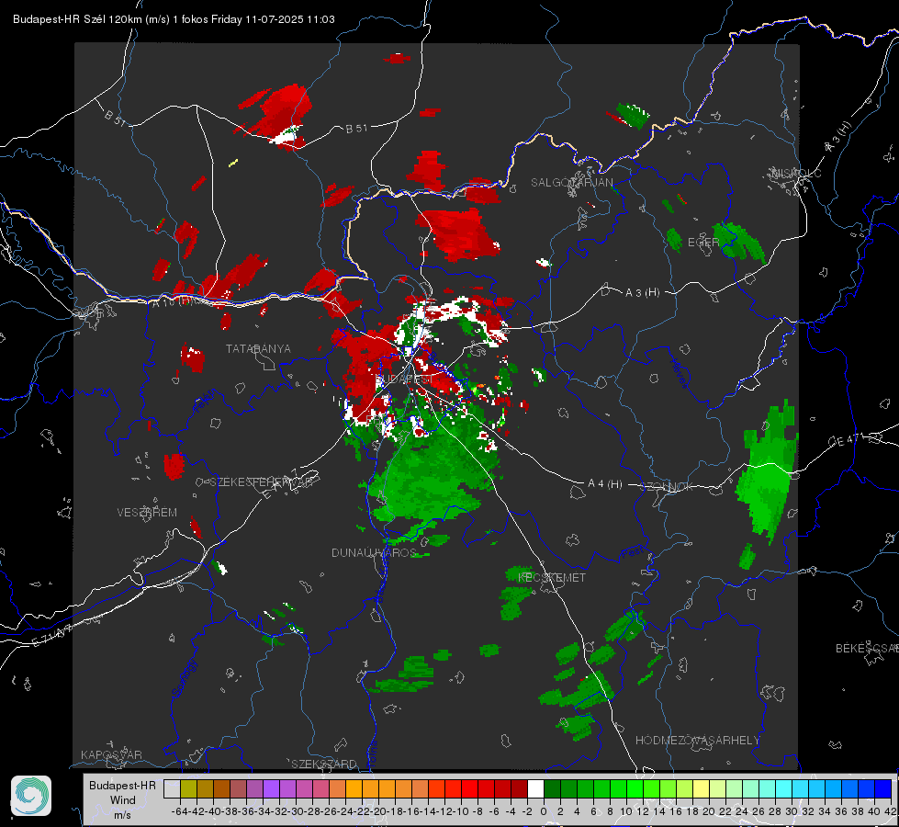The width and height of the screenshot is (899, 827).
Task: Click the EGER city label
Action: [x=703, y=243]
